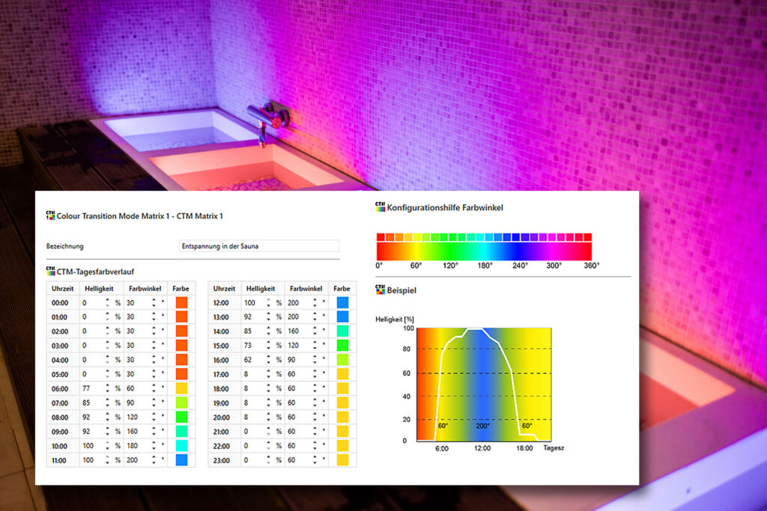The height and width of the screenshot is (511, 767).
Task: Click the CTM-Tagesfarbverlauf section icon
Action: pos(50,271)
